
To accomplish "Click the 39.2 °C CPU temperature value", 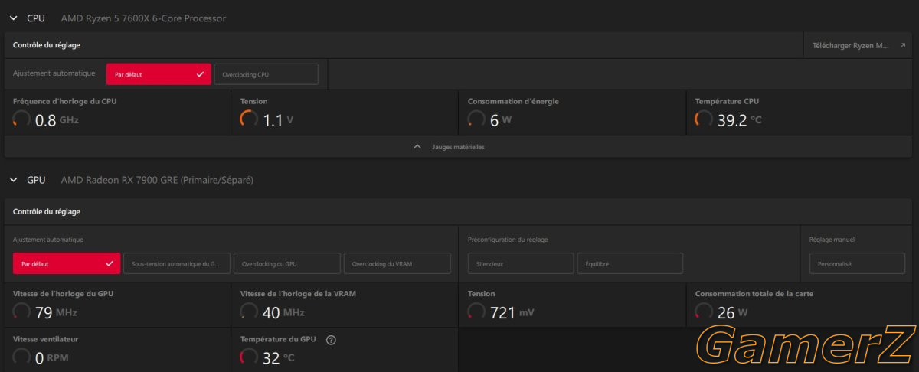I will point(740,120).
